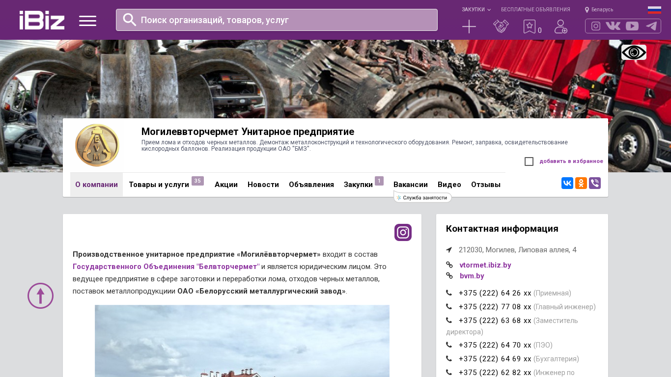This screenshot has height=377, width=671.
Task: Toggle the eye accessibility view
Action: coord(634,52)
